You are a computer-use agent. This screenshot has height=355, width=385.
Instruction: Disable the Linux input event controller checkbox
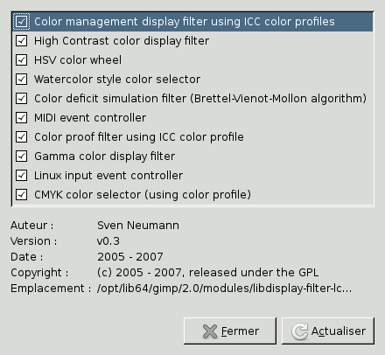tap(21, 176)
